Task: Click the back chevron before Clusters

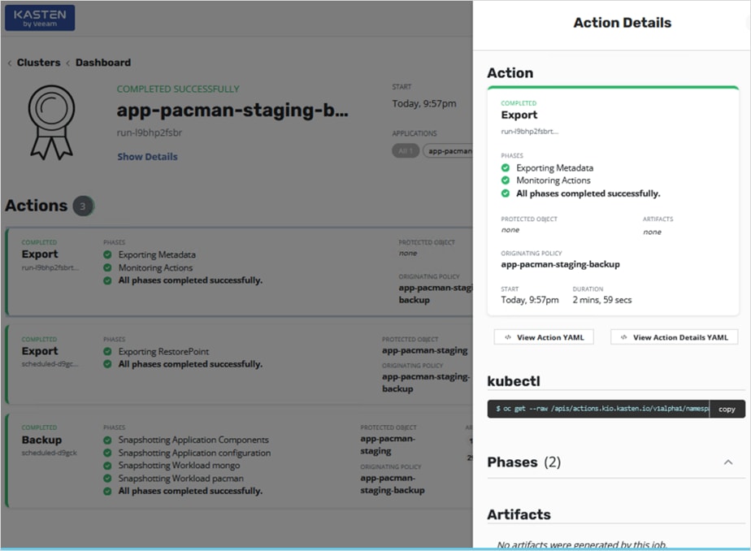Action: click(10, 63)
